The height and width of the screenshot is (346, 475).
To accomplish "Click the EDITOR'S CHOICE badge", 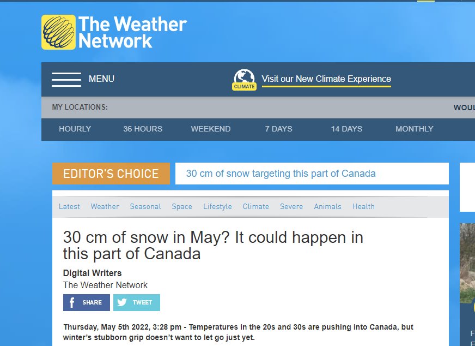I will pos(111,174).
